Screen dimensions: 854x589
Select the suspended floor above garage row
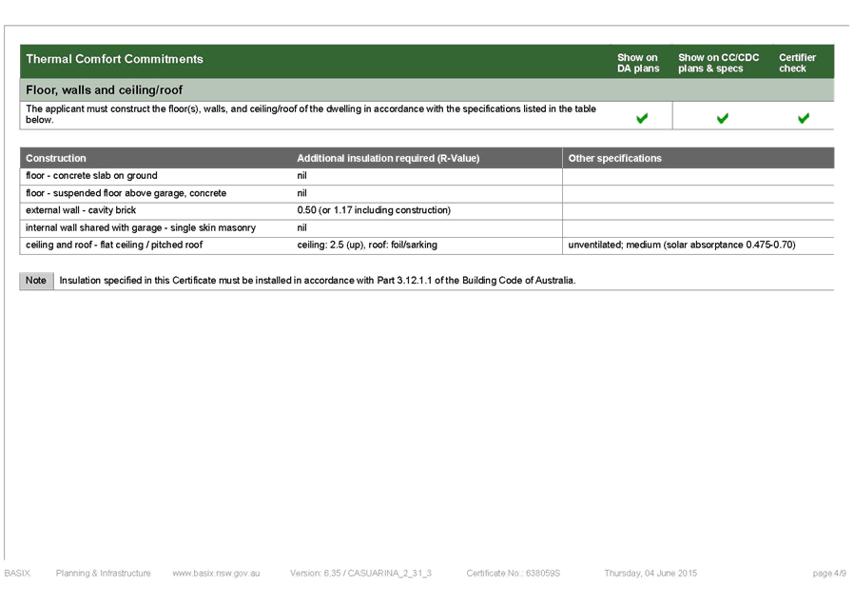pos(426,193)
